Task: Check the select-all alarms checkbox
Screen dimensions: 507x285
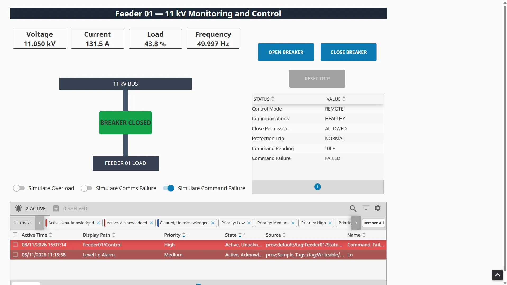Action: tap(15, 235)
